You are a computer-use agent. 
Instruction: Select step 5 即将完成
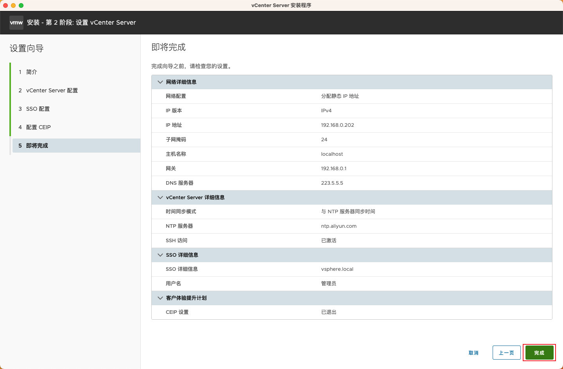point(76,146)
